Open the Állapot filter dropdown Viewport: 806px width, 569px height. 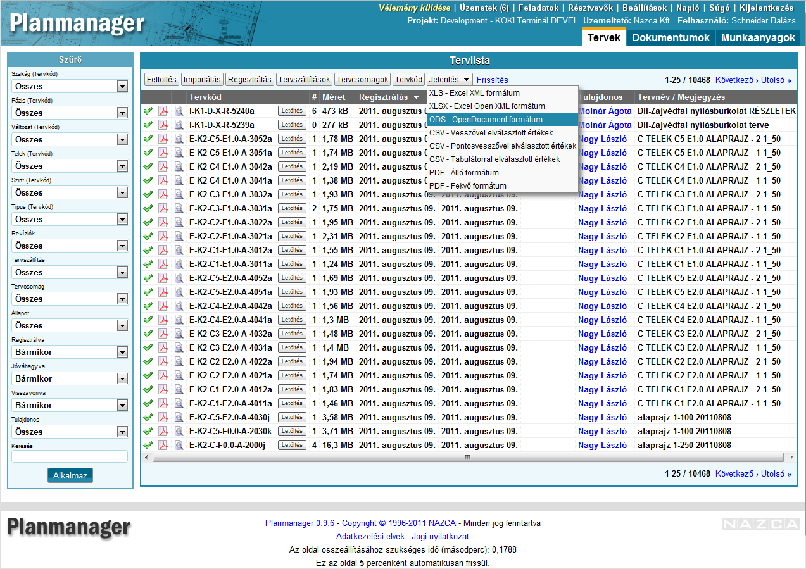(122, 325)
